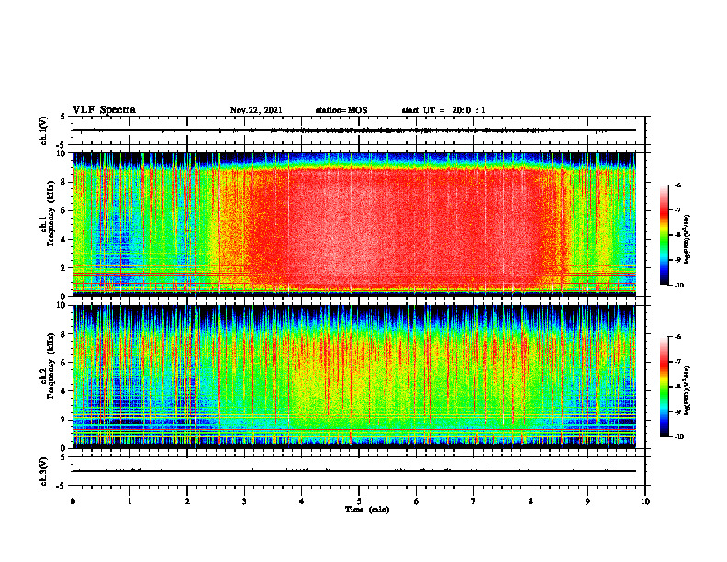
Task: Click the "start UT = 20:0 :1" header text
Action: 443,110
